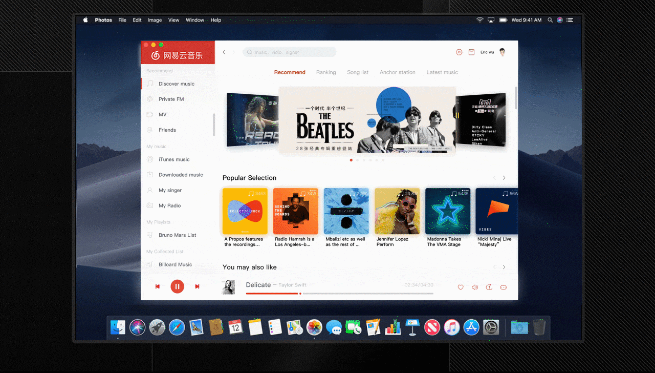Go back with the left navigation arrow
Screen dimensions: 655x373
pyautogui.click(x=224, y=52)
